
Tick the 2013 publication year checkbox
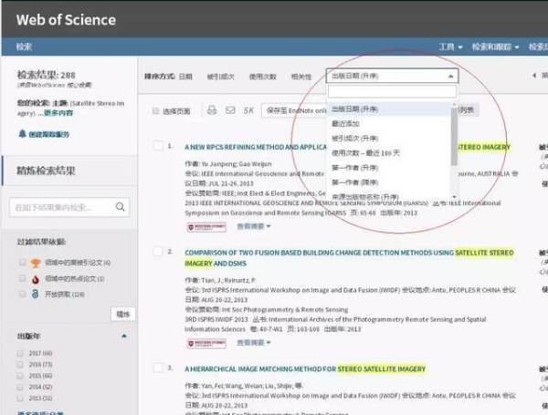click(x=20, y=398)
